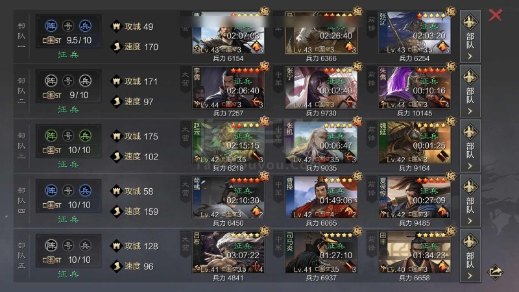This screenshot has height=292, width=519.
Task: Click 征兵 under 部队二
Action: click(x=68, y=110)
